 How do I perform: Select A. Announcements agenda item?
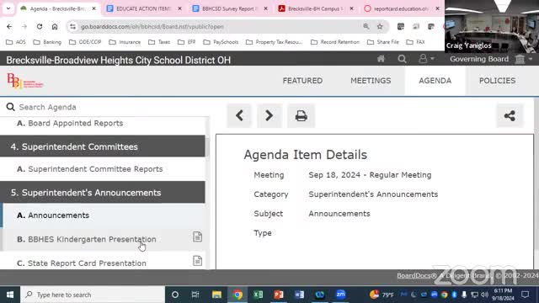[x=103, y=215]
